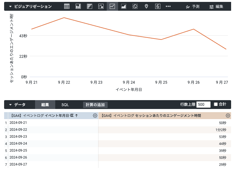Collapse the データ section
Image resolution: width=233 pixels, height=175 pixels.
(x=10, y=105)
